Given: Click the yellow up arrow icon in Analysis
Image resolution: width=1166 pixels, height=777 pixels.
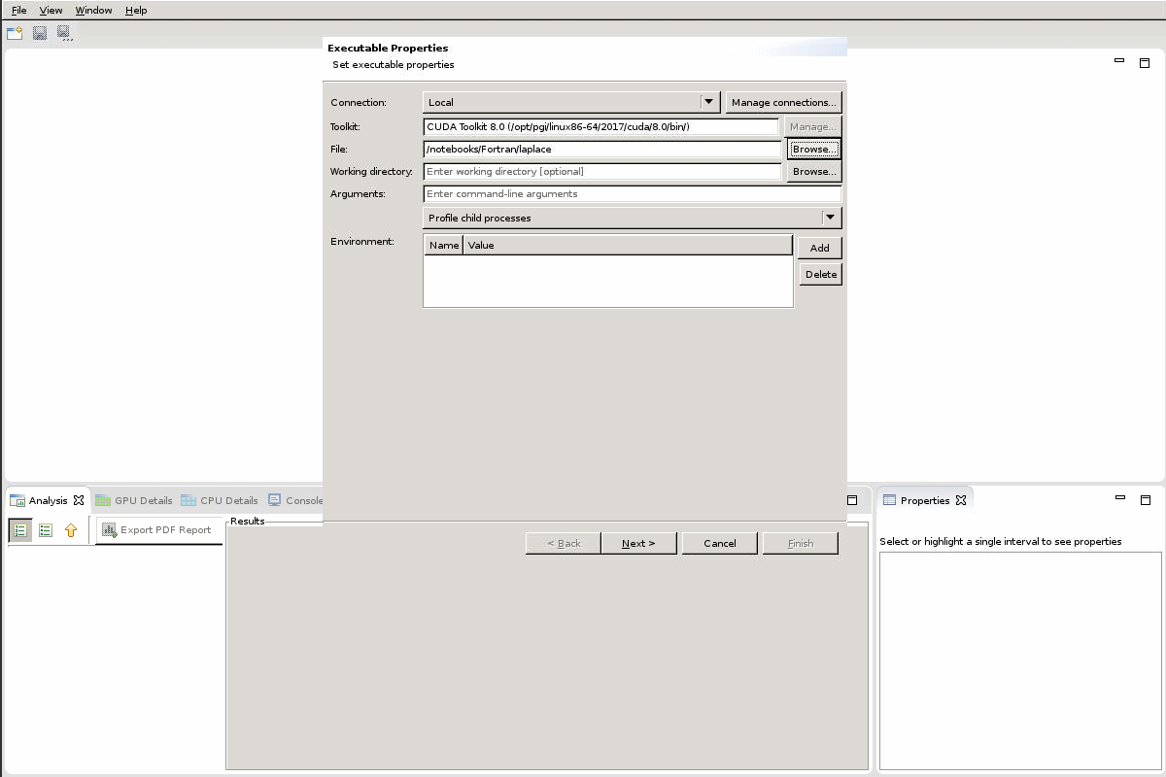Looking at the screenshot, I should pos(71,530).
